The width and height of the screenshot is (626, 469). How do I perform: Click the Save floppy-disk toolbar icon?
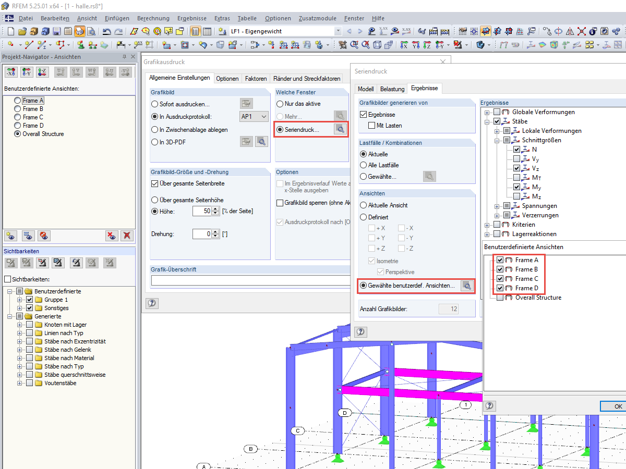coord(57,31)
